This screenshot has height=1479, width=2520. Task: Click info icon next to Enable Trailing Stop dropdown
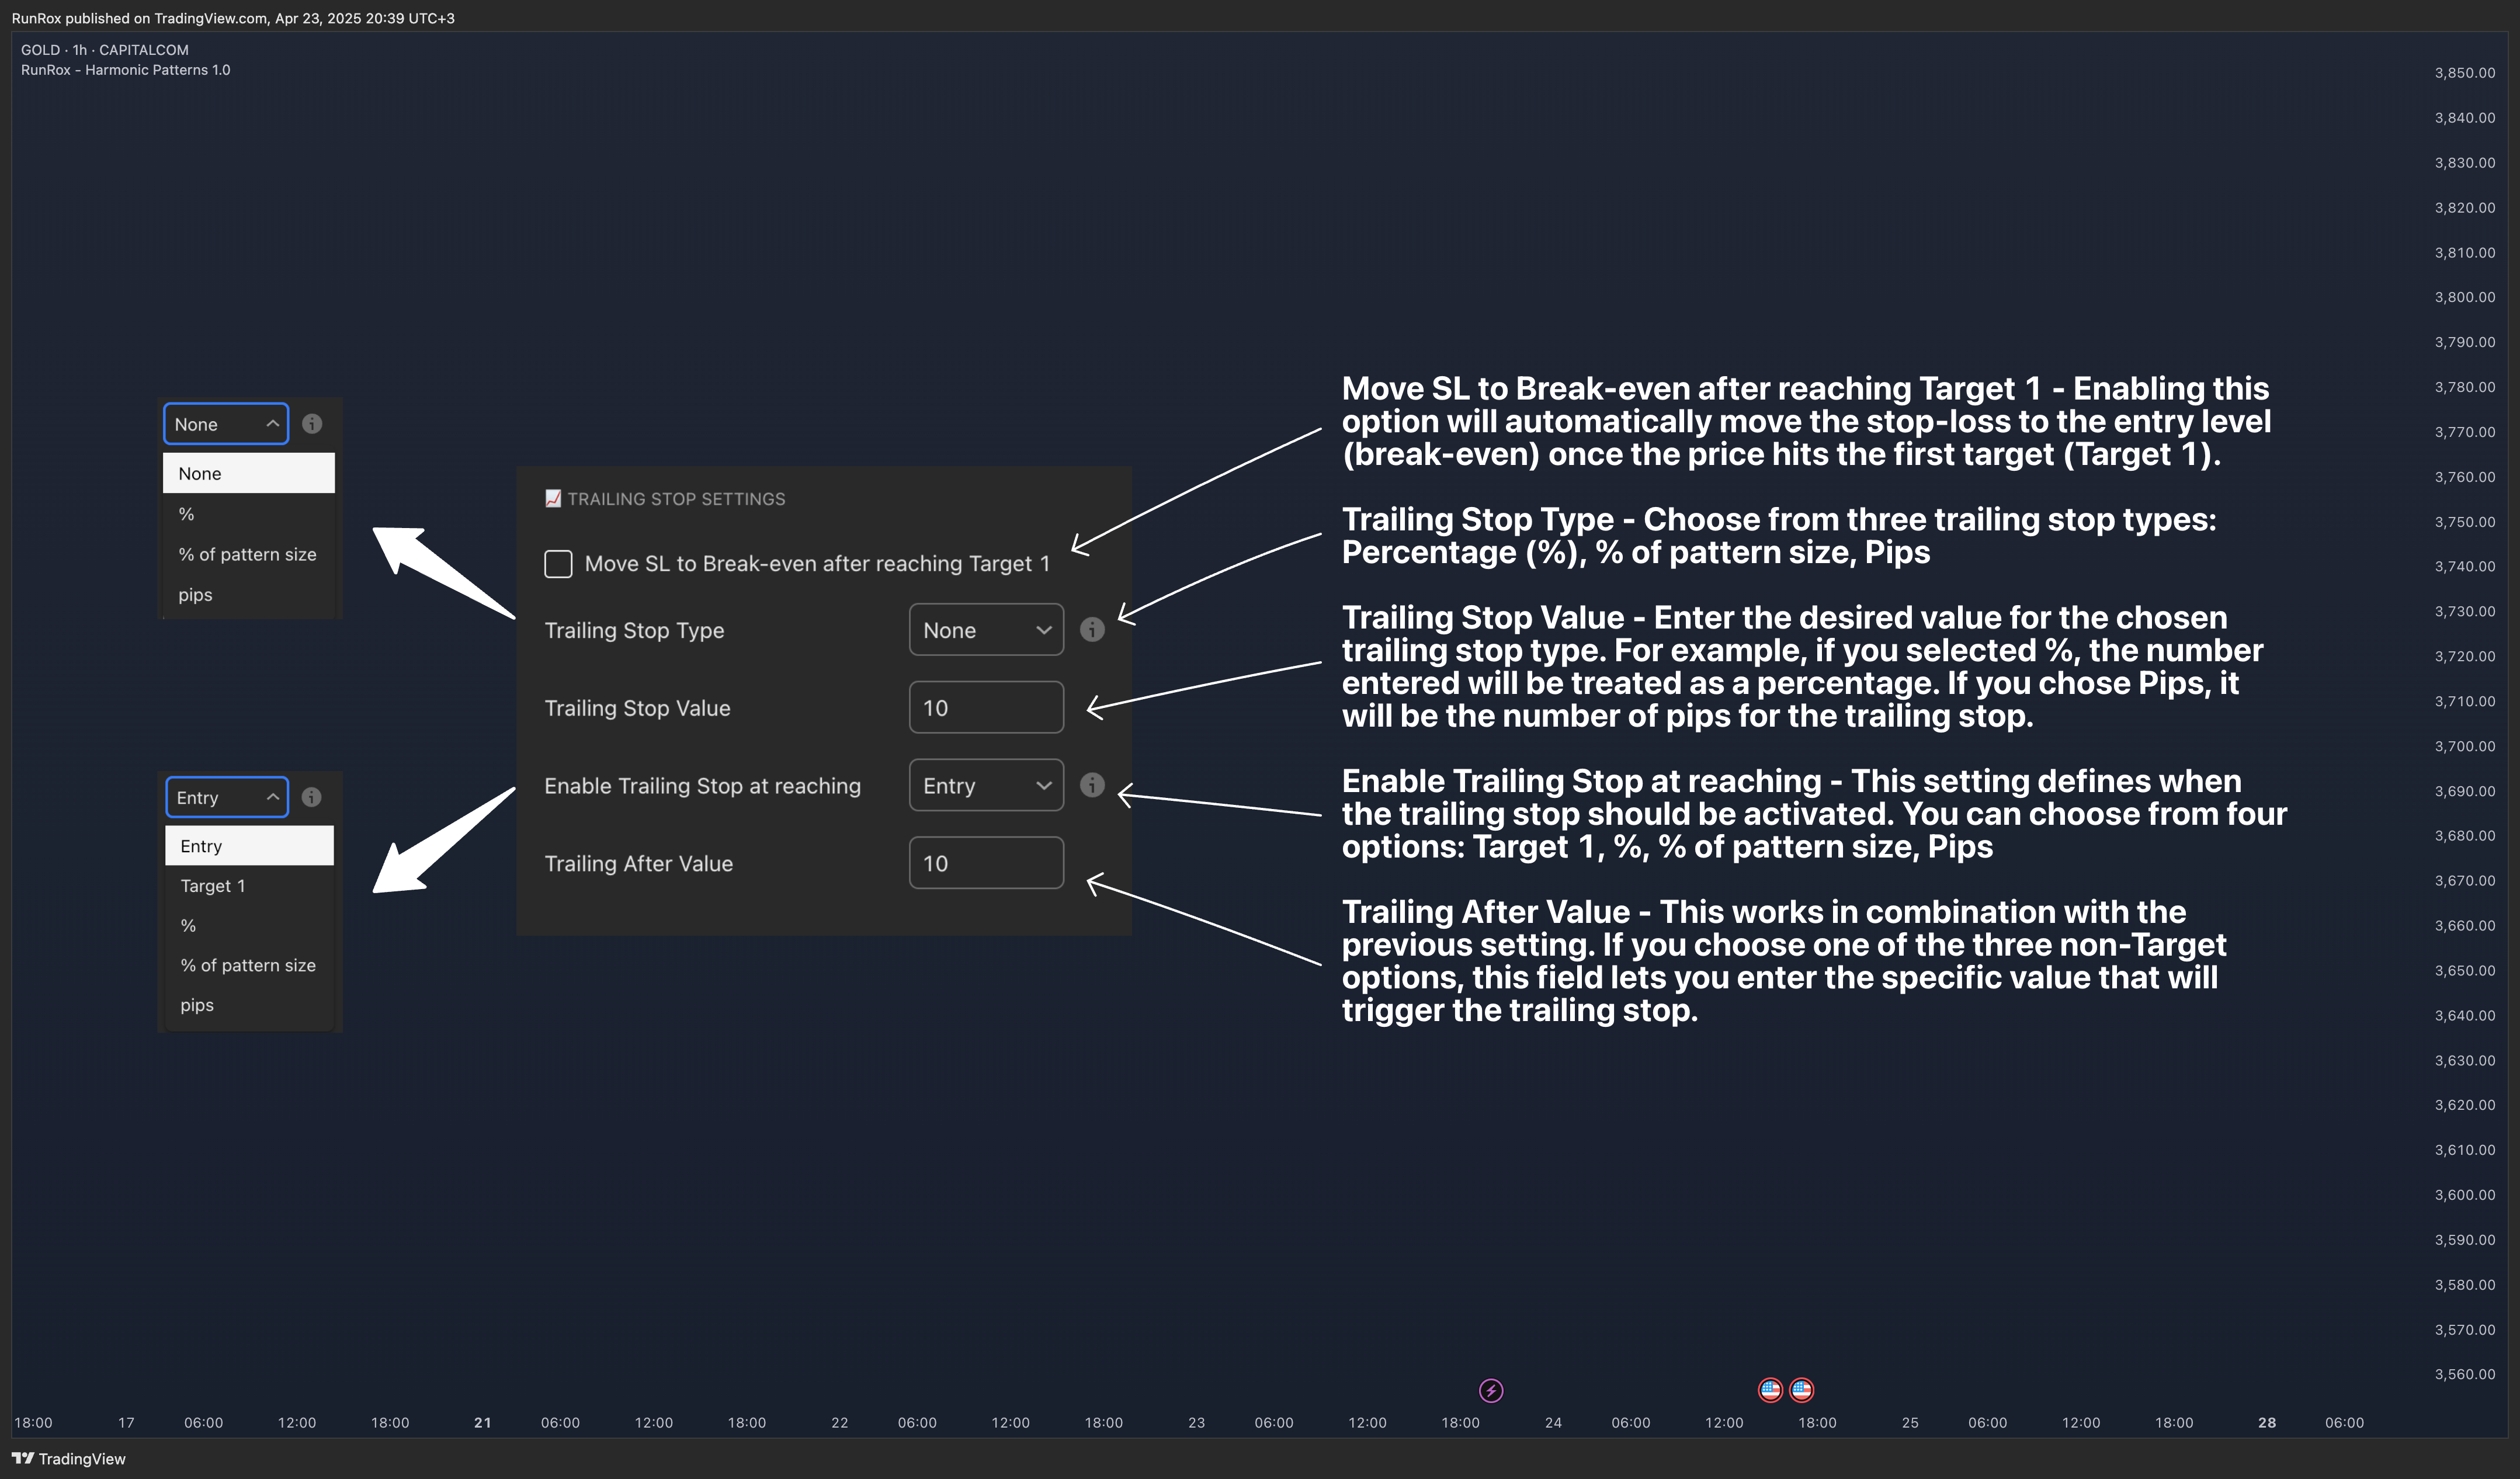1092,785
